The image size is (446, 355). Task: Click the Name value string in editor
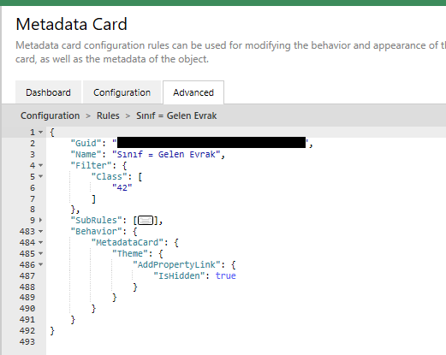click(166, 154)
